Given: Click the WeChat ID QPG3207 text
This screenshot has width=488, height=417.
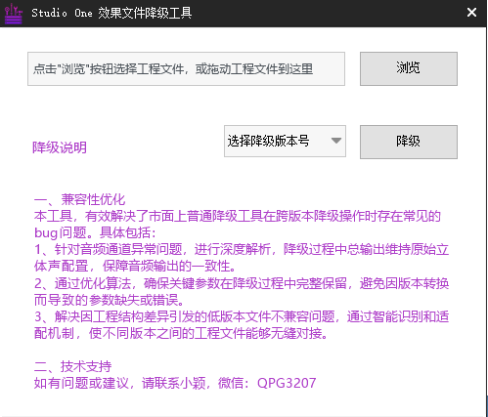Looking at the screenshot, I should click(x=287, y=383).
